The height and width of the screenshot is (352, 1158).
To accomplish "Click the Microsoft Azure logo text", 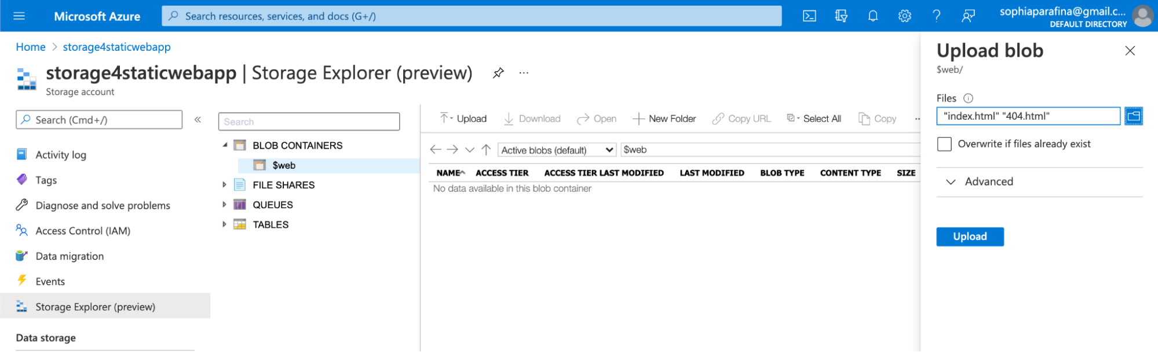I will [x=97, y=16].
